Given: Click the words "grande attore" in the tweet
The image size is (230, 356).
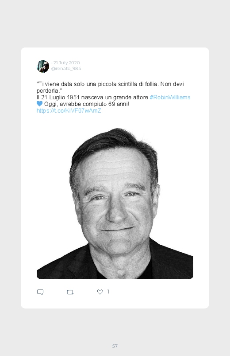Looking at the screenshot, I should coord(130,98).
